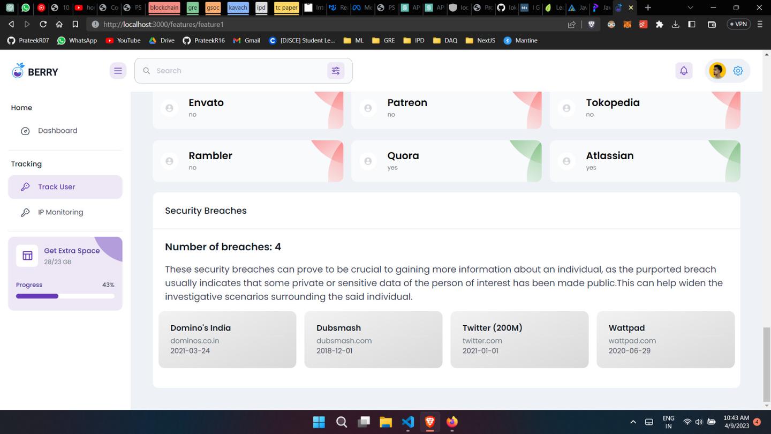771x434 pixels.
Task: Open the Brave wallet icon
Action: click(712, 24)
